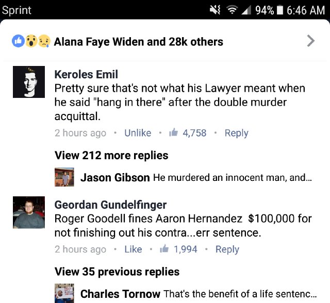Screen dimensions: 330x303
Task: Tap the muted sound status icon
Action: point(215,10)
